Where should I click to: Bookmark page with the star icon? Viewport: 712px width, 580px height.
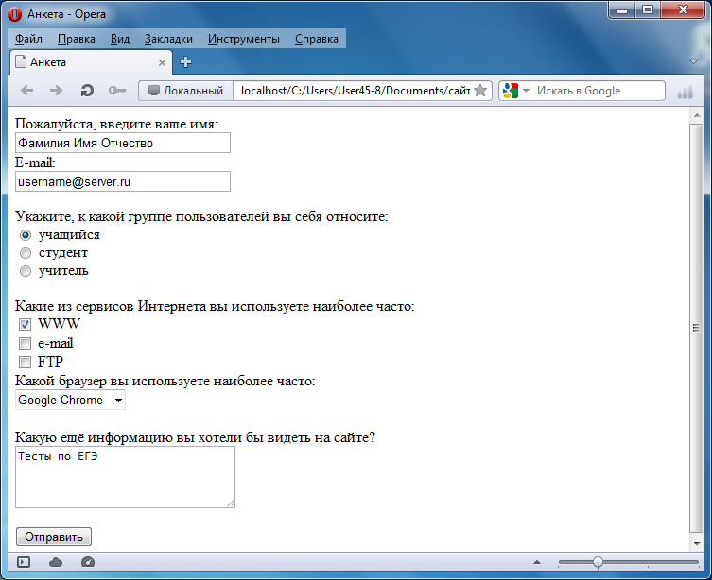click(x=480, y=91)
